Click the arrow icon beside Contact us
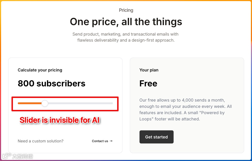252x161 pixels. 111,141
